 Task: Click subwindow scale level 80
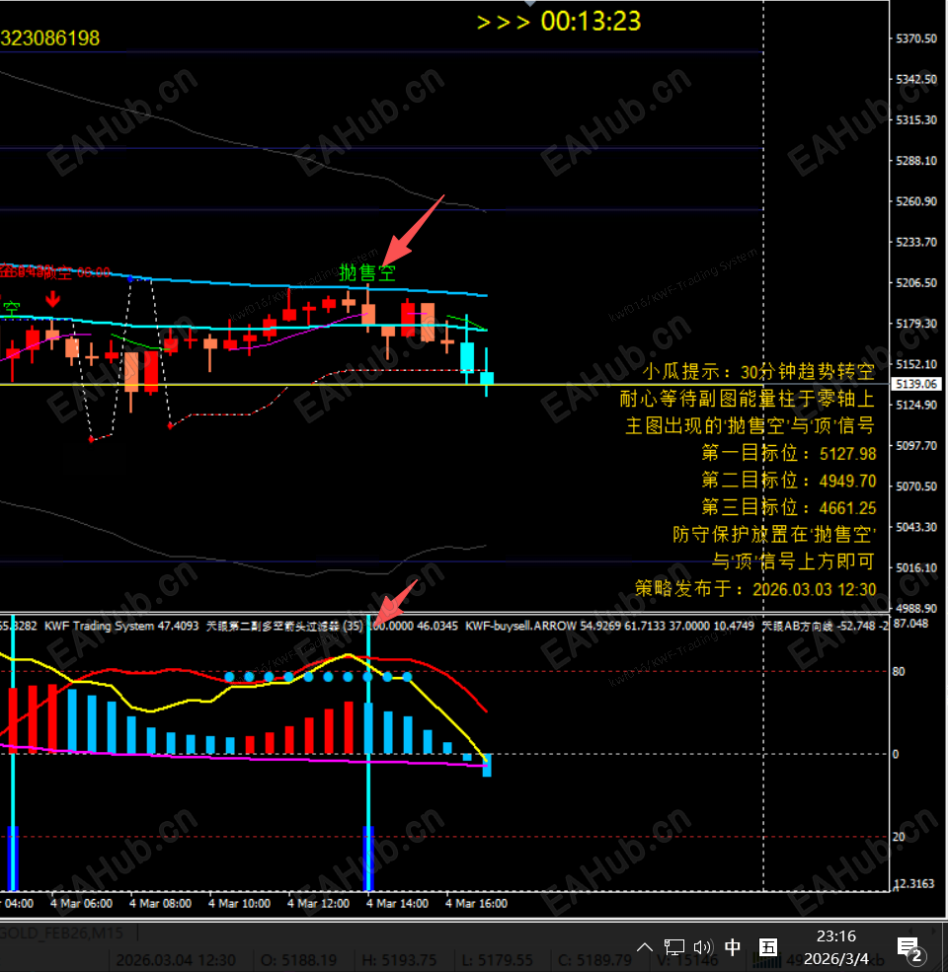tap(899, 671)
